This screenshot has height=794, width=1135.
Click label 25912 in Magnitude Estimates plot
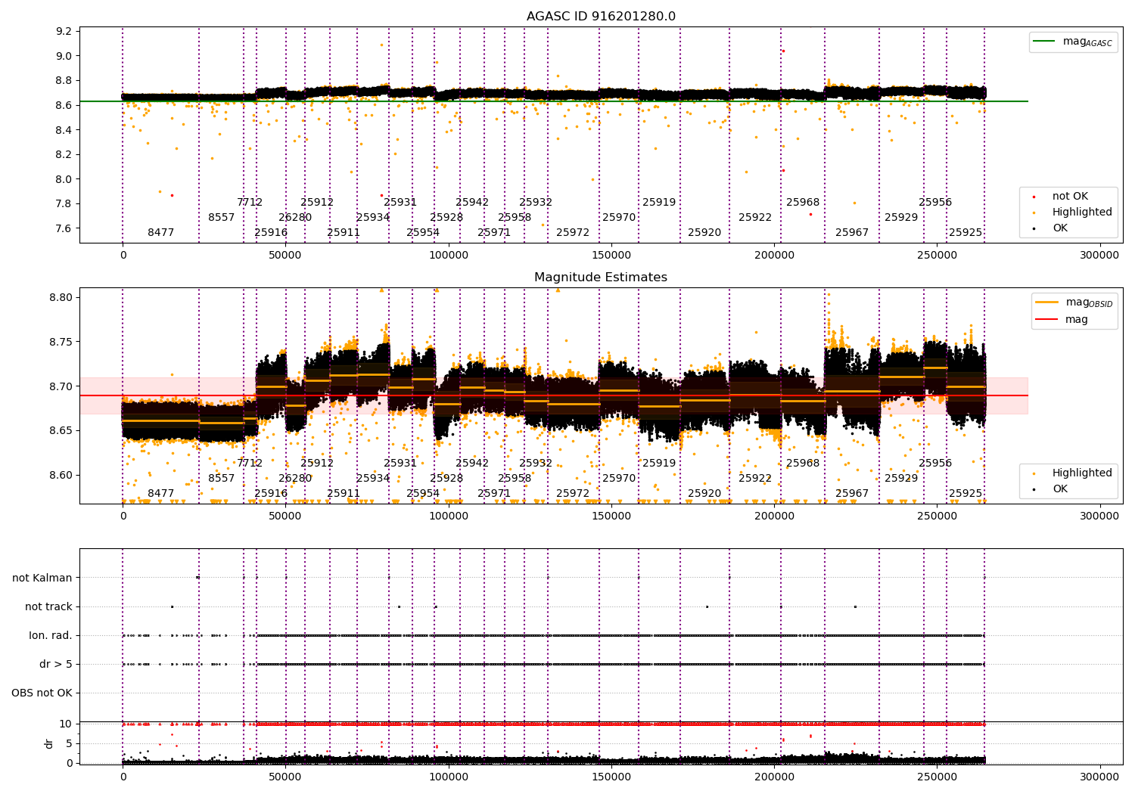(x=317, y=463)
